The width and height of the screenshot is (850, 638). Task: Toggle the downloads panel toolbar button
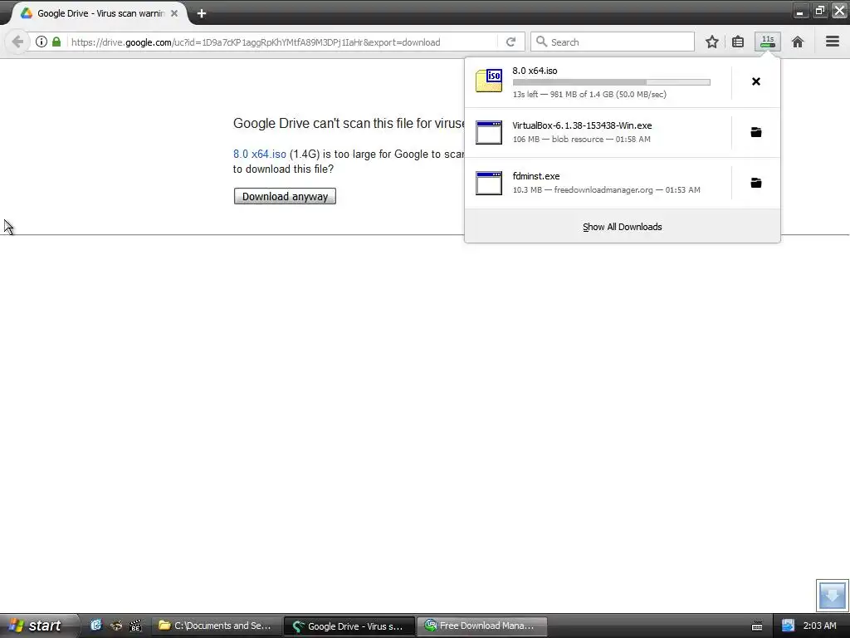click(x=768, y=42)
